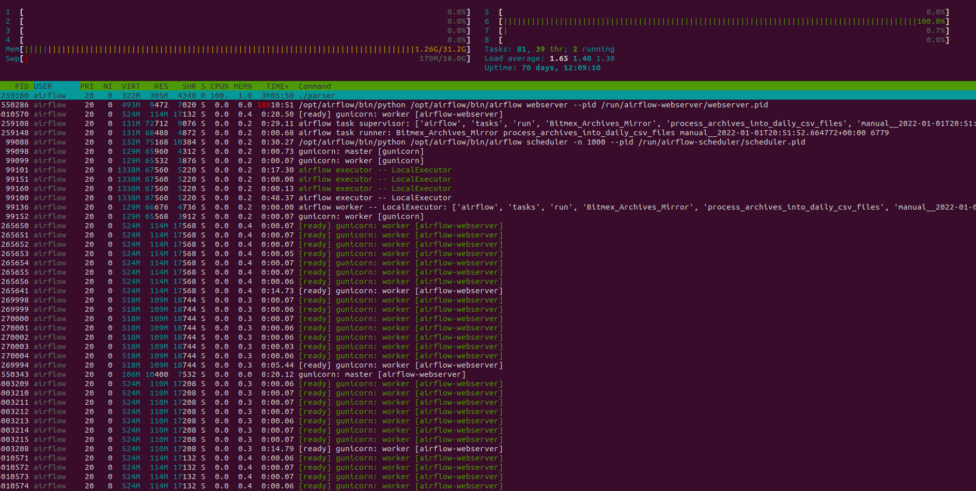Select process 265650 gunicorn worker row
Screen dimensions: 976x491
pos(488,226)
